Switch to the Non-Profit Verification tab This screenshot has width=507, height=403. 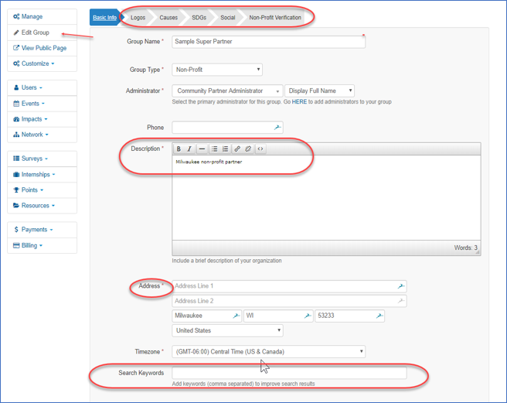click(275, 17)
